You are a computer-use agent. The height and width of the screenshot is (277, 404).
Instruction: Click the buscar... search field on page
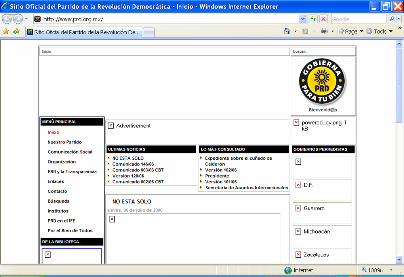coord(323,51)
